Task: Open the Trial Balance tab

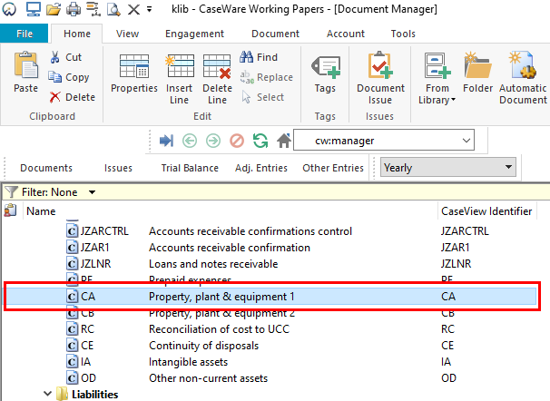Action: 189,168
